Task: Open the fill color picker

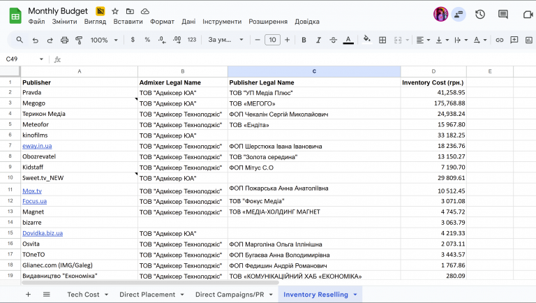Action: (x=367, y=40)
